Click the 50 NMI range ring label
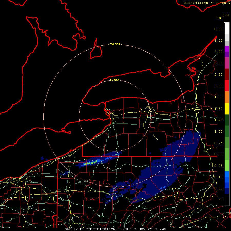The height and width of the screenshot is (231, 231). tap(115, 80)
